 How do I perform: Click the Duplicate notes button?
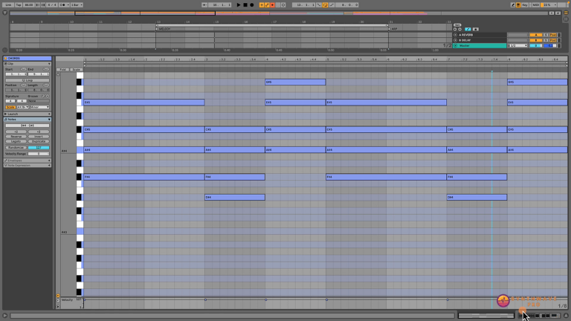click(x=39, y=141)
